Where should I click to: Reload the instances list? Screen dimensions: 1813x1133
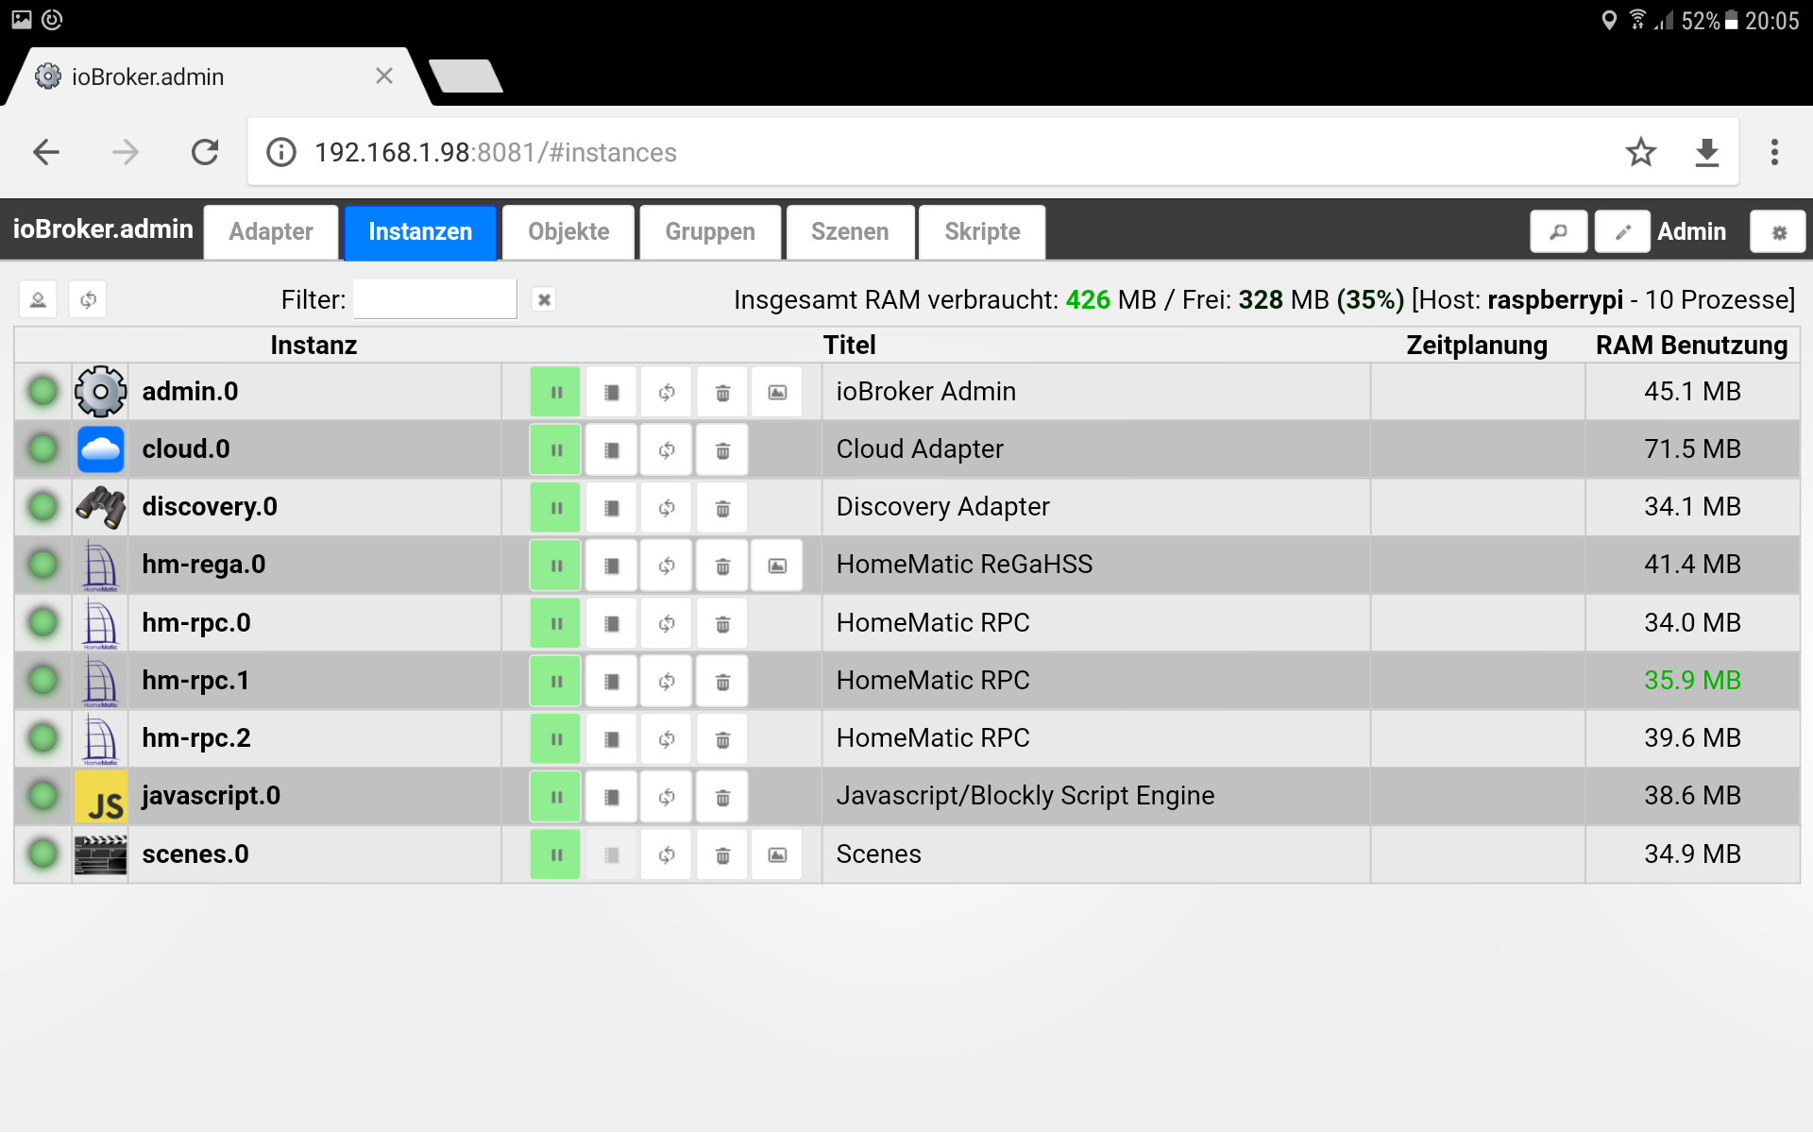click(88, 300)
